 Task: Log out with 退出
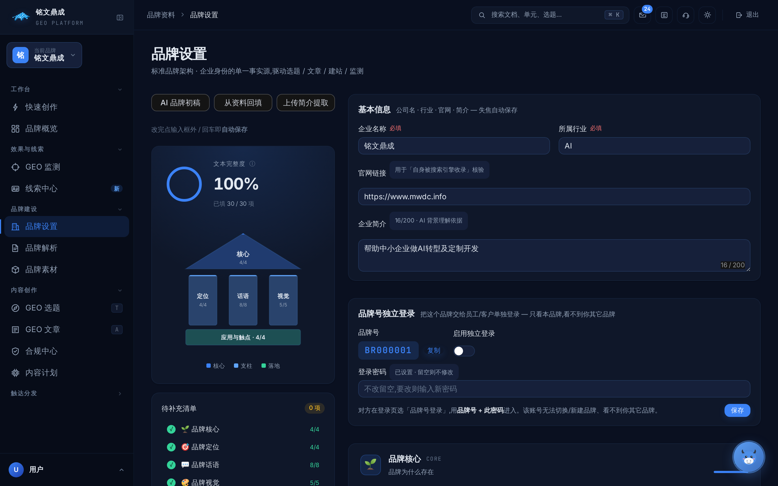tap(747, 15)
